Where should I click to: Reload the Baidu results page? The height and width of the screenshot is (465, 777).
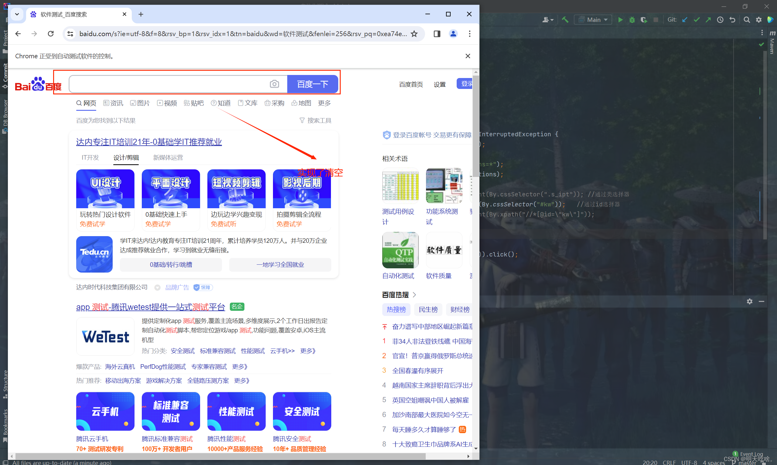[x=51, y=33]
